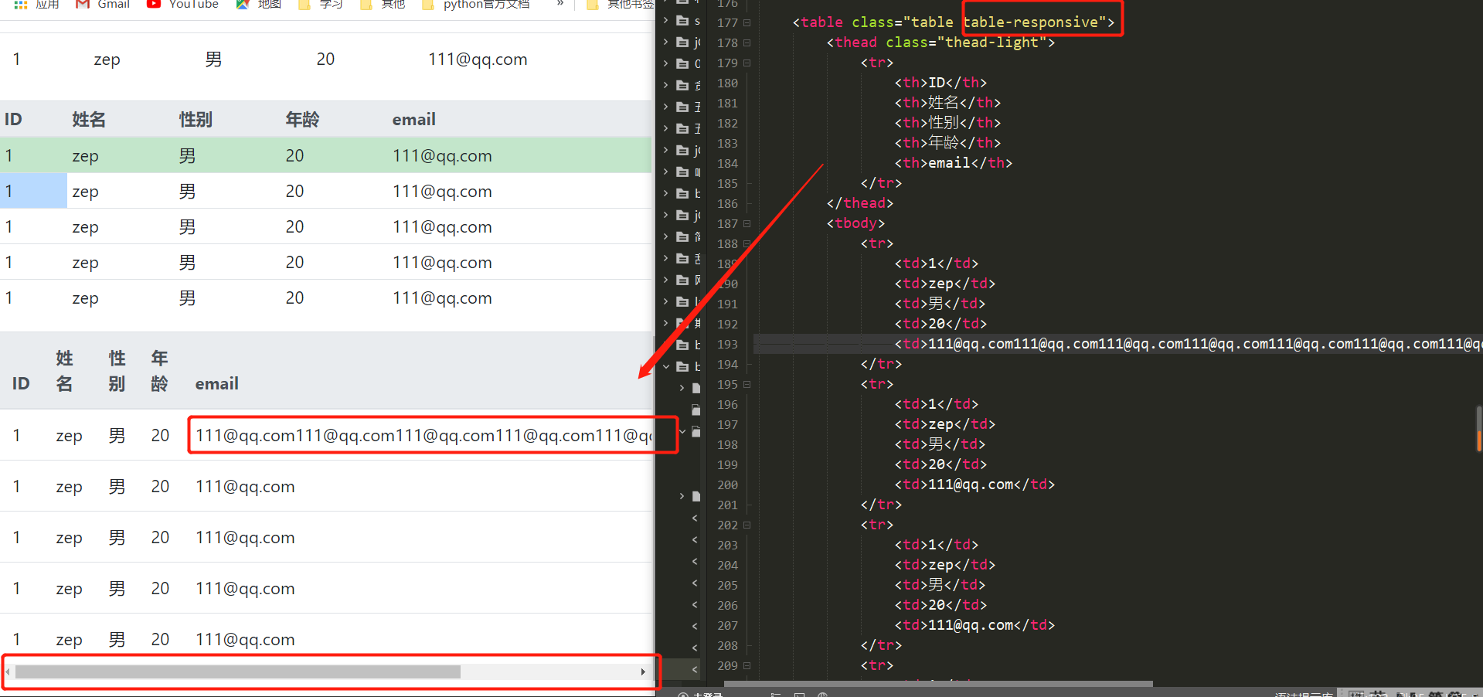1483x697 pixels.
Task: Place cursor on <th>email</th> code line 184
Action: 954,163
